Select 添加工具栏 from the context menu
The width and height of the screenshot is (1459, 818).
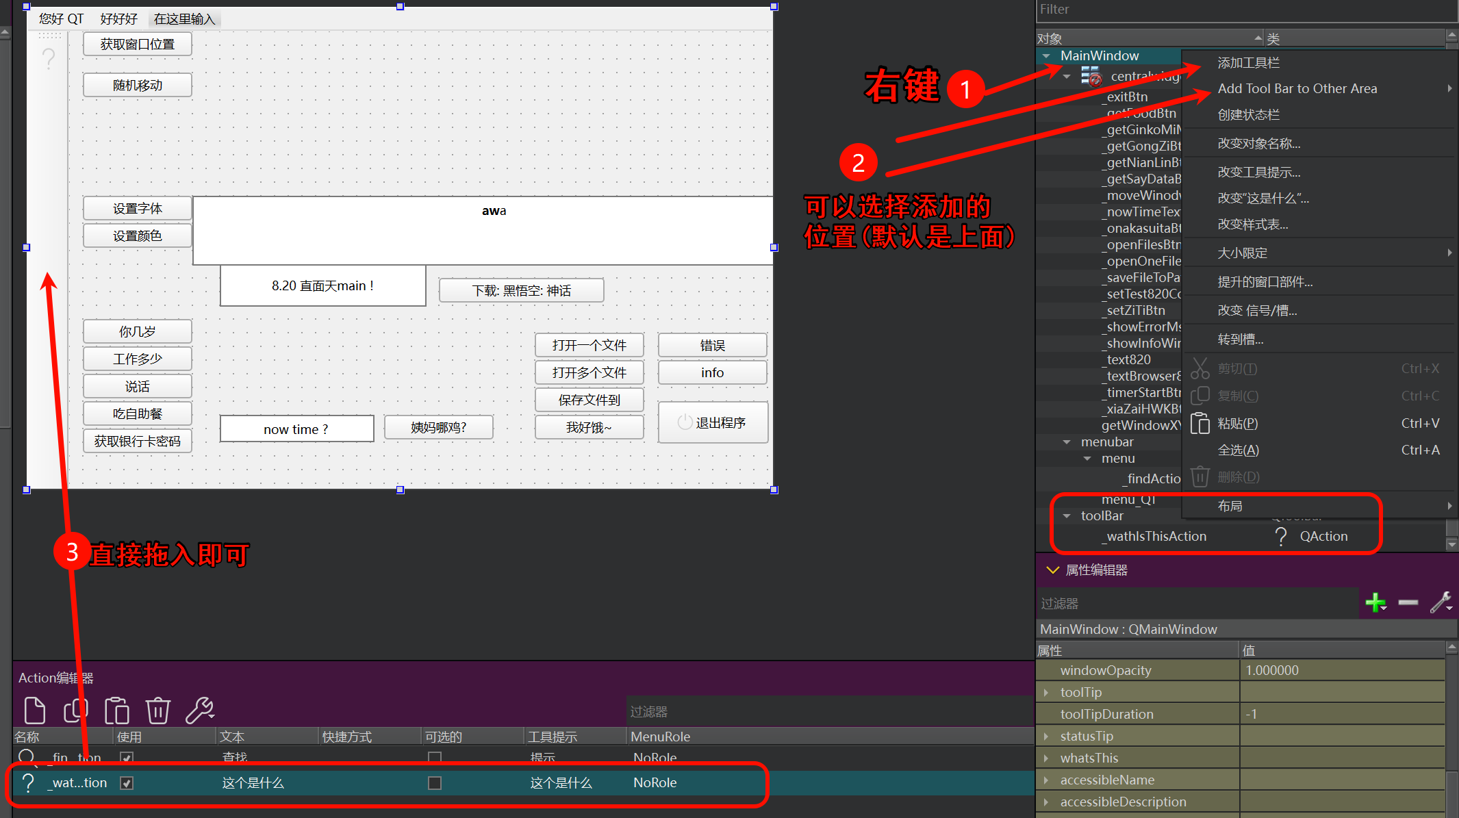point(1248,63)
